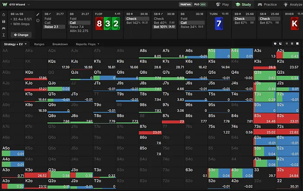Screen dimensions: 303x191
Task: Click the red 83s hand cell
Action: [264, 119]
